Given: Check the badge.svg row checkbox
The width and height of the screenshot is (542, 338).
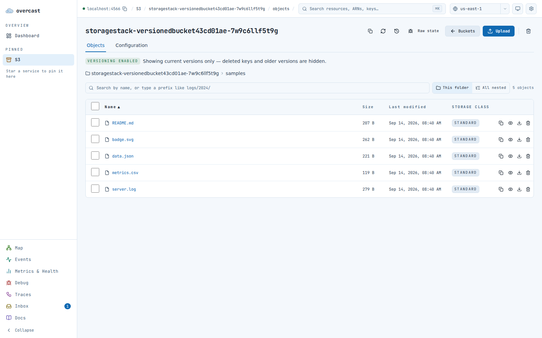Looking at the screenshot, I should point(95,139).
